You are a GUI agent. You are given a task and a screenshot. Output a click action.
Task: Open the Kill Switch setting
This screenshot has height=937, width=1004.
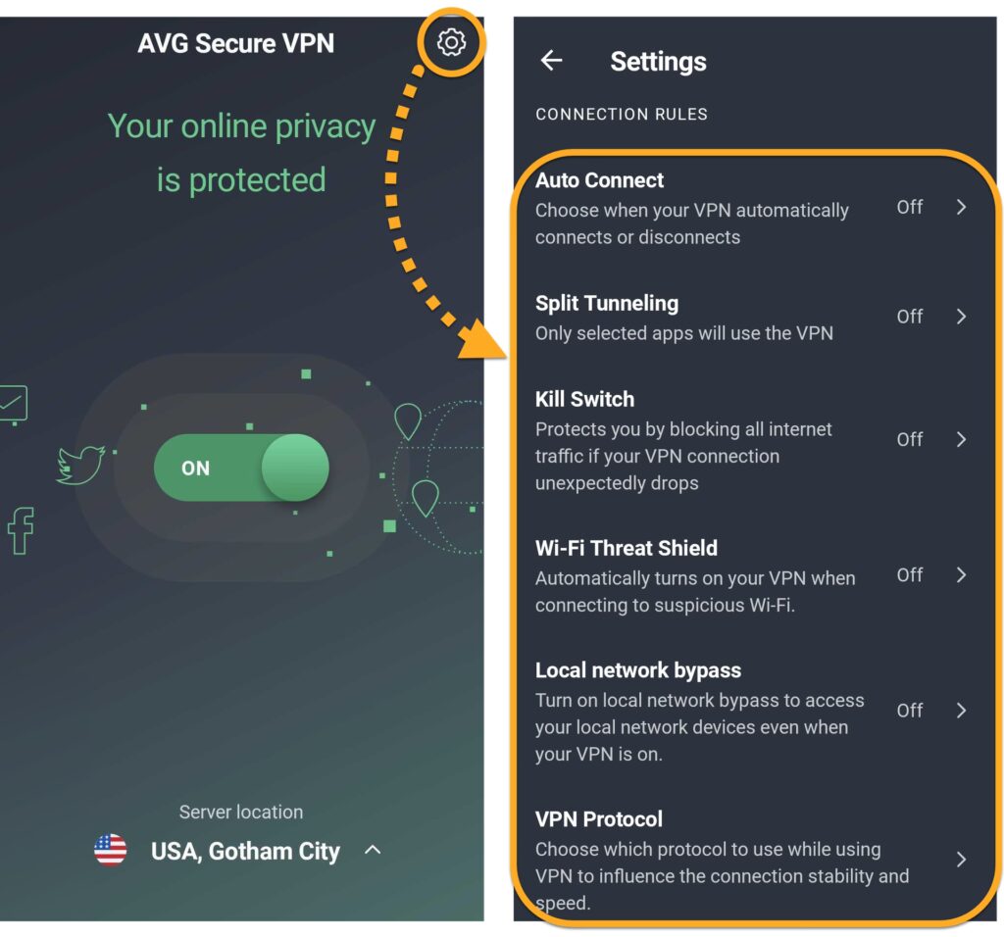click(x=752, y=440)
